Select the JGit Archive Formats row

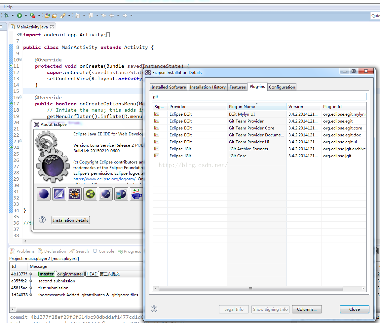point(259,149)
